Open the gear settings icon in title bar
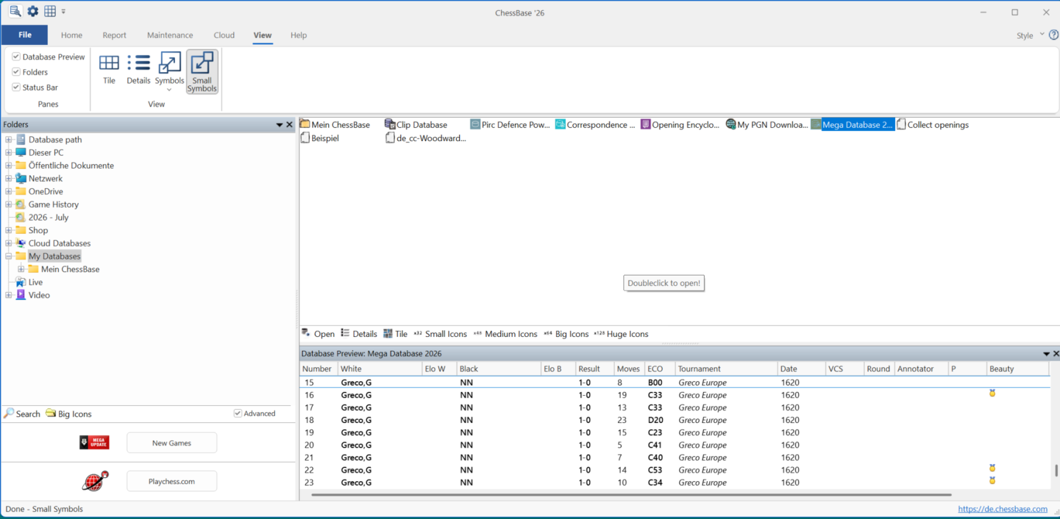Viewport: 1060px width, 519px height. coord(32,11)
